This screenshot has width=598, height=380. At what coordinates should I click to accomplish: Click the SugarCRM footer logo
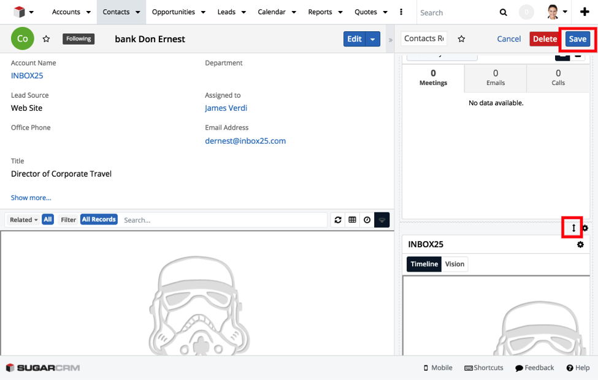tap(43, 368)
